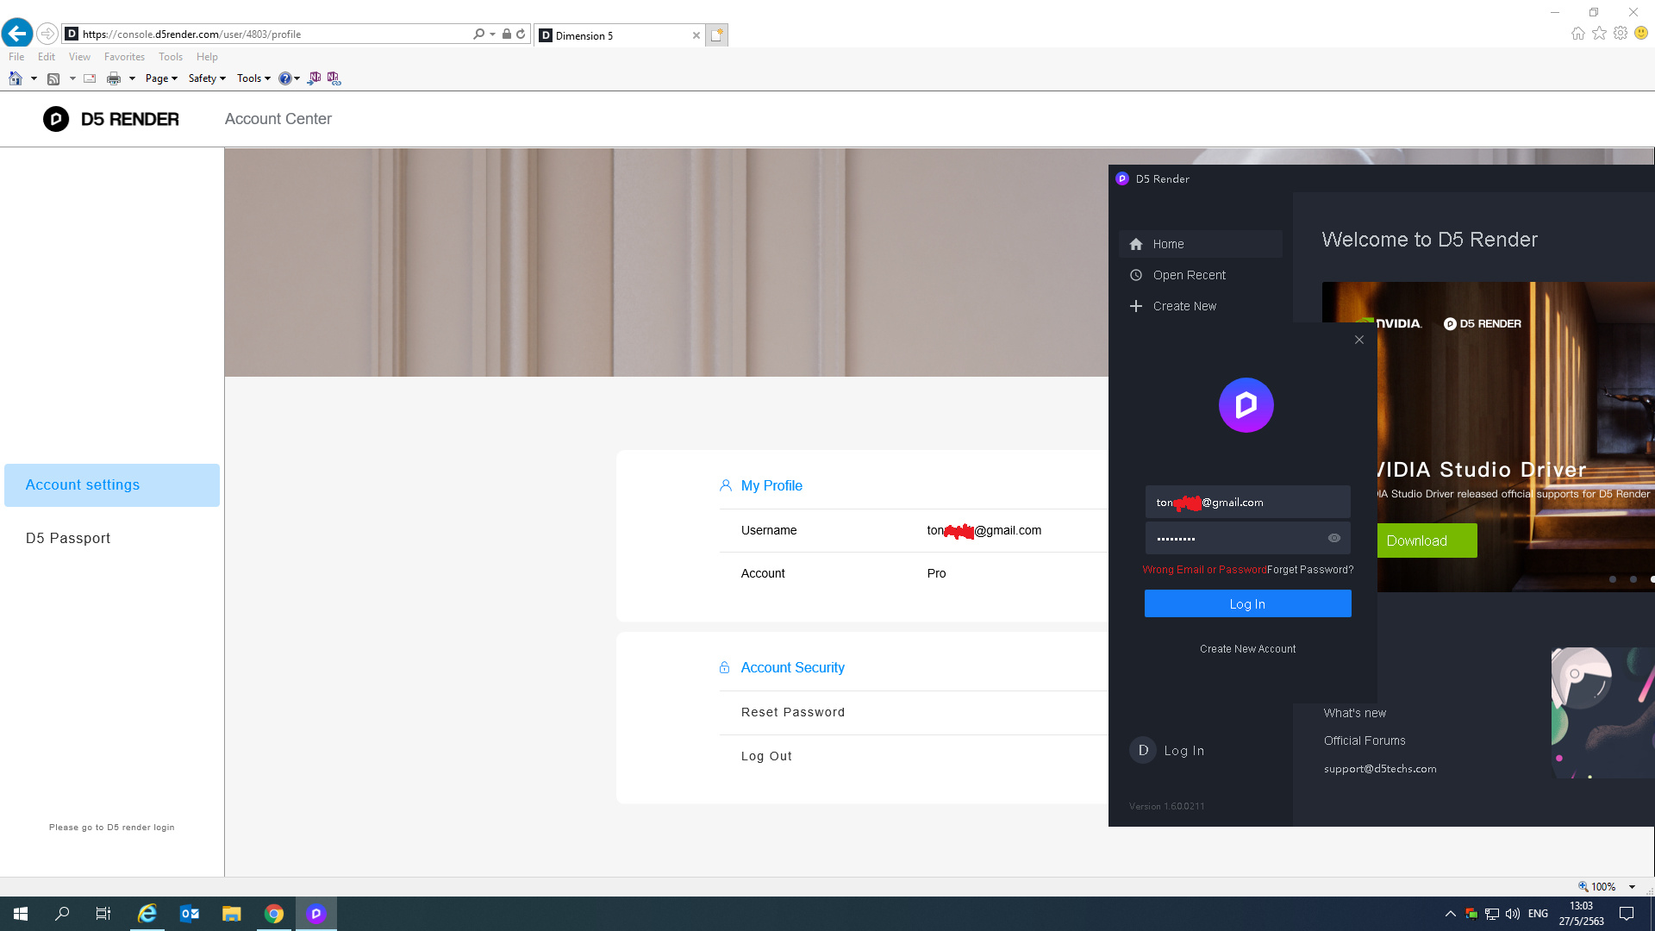Image resolution: width=1655 pixels, height=931 pixels.
Task: Click the email input field in the login dialog
Action: point(1246,502)
